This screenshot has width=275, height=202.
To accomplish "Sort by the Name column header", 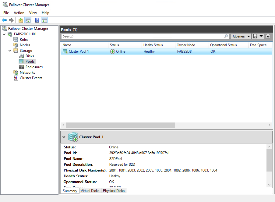I will [x=84, y=45].
